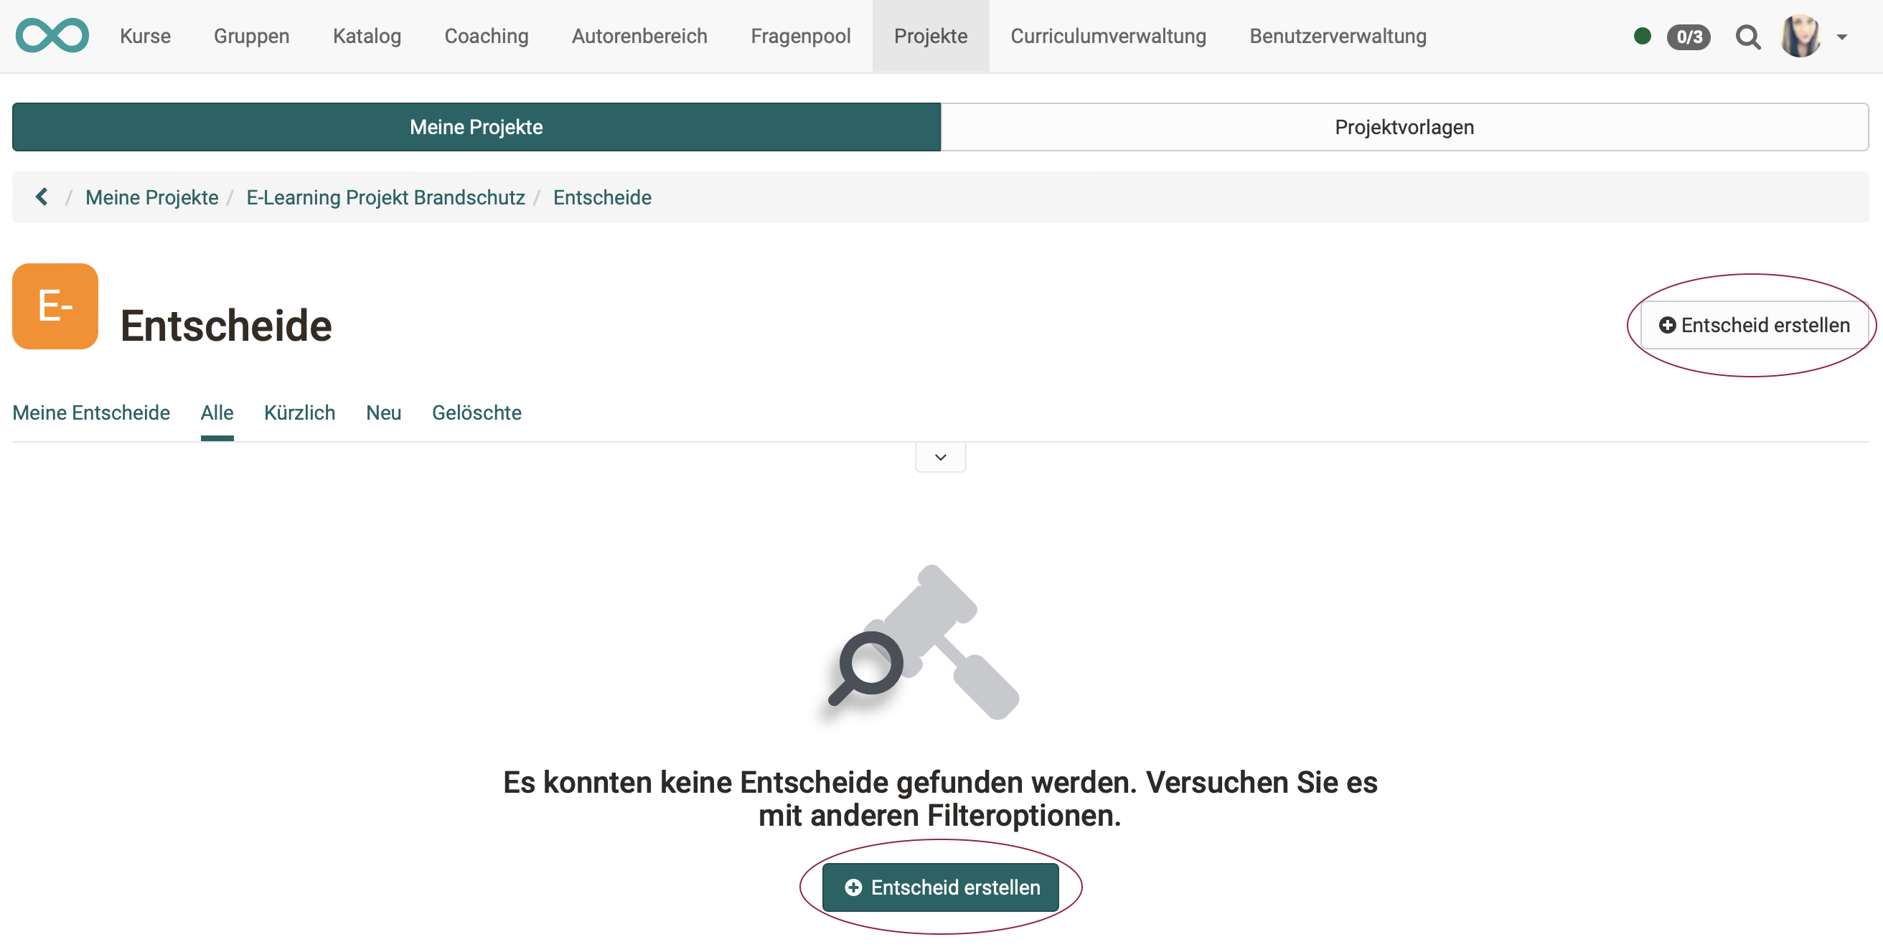Open the search function
Image resolution: width=1883 pixels, height=947 pixels.
(1749, 37)
